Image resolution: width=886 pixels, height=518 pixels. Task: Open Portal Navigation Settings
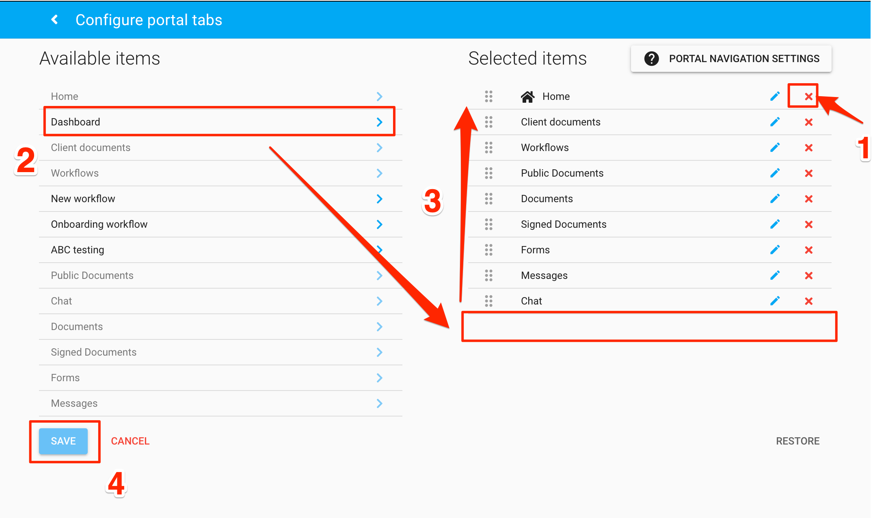tap(744, 59)
